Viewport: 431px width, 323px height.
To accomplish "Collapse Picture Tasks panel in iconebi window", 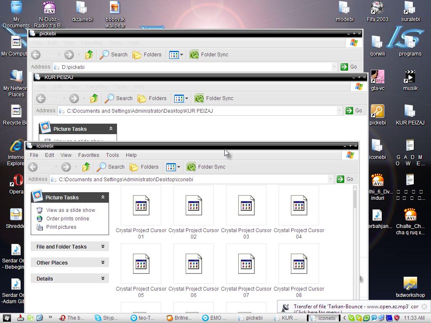I will [x=103, y=197].
